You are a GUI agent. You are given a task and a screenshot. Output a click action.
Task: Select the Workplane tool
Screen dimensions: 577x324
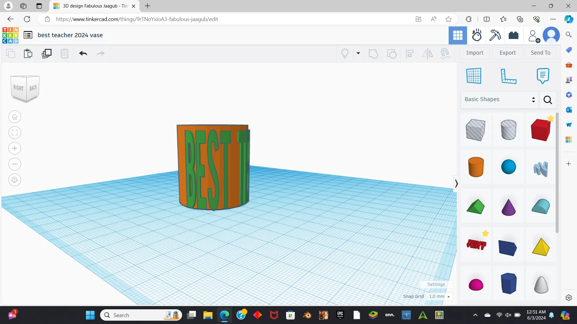click(474, 76)
